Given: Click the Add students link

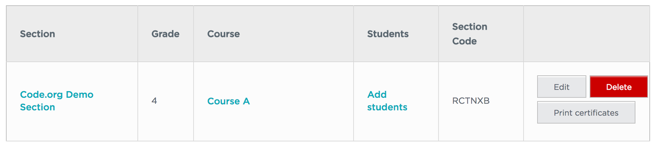Looking at the screenshot, I should [387, 101].
